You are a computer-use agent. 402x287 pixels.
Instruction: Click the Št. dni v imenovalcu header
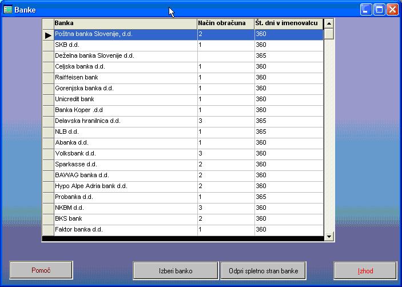(x=288, y=23)
